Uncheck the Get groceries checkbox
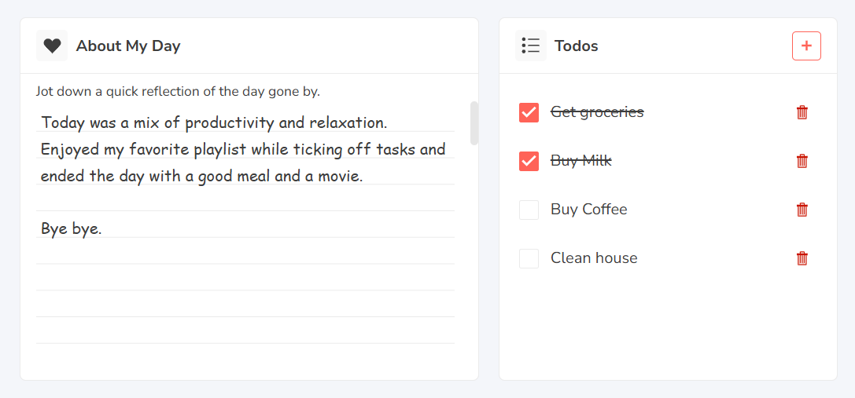The height and width of the screenshot is (398, 855). click(529, 113)
